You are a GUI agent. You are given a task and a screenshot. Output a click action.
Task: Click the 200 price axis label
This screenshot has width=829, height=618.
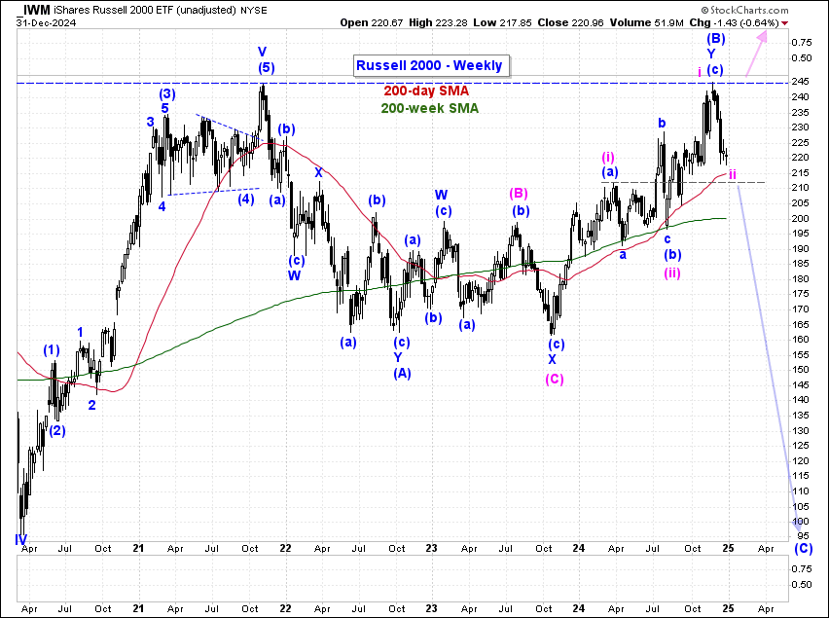800,218
